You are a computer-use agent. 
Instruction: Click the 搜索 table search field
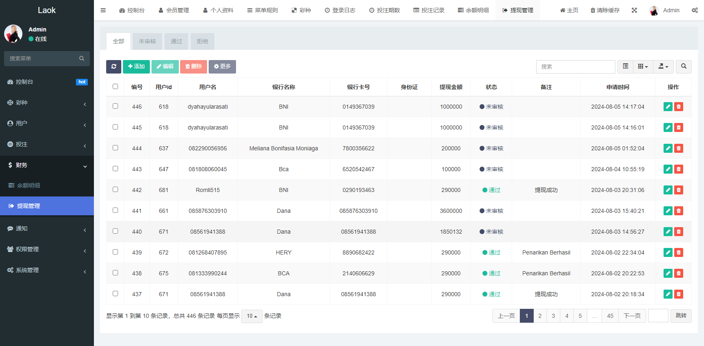[575, 67]
